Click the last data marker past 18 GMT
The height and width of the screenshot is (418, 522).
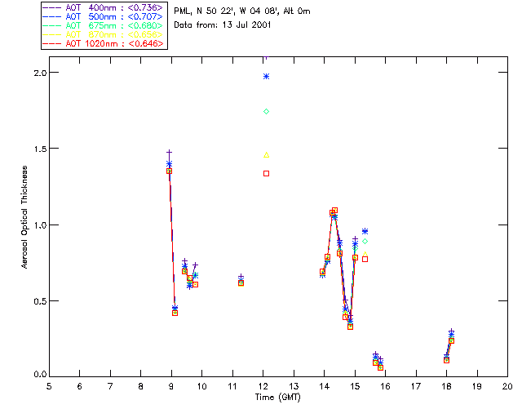[451, 340]
